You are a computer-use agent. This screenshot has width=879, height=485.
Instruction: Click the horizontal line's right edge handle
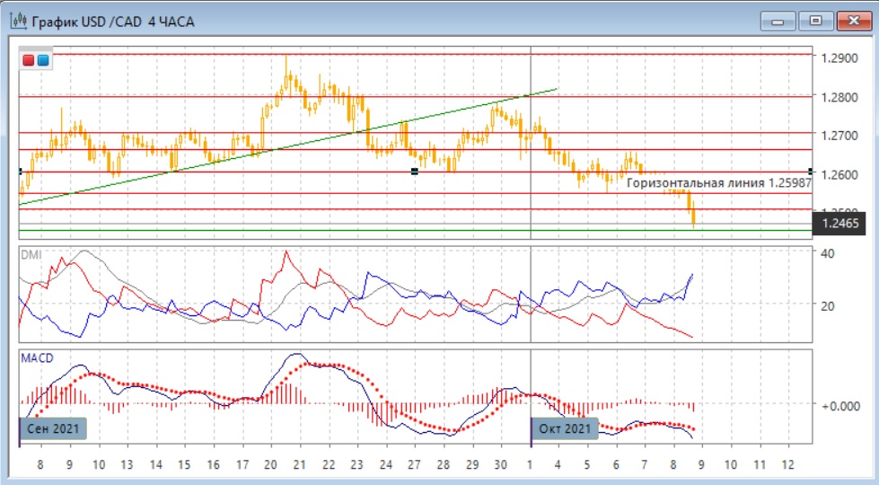(x=811, y=171)
